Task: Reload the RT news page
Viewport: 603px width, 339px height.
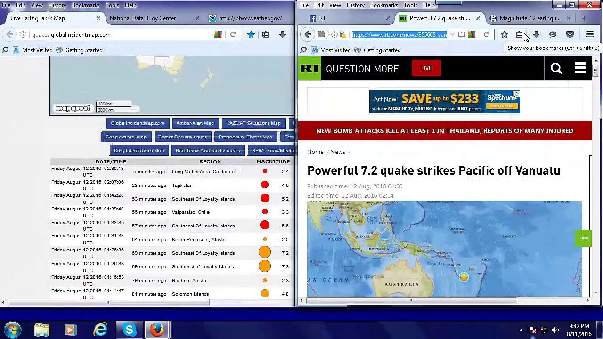Action: [x=486, y=34]
